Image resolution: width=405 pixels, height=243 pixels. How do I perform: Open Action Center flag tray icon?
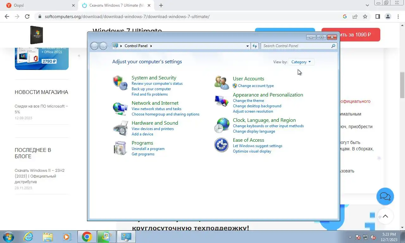point(358,237)
